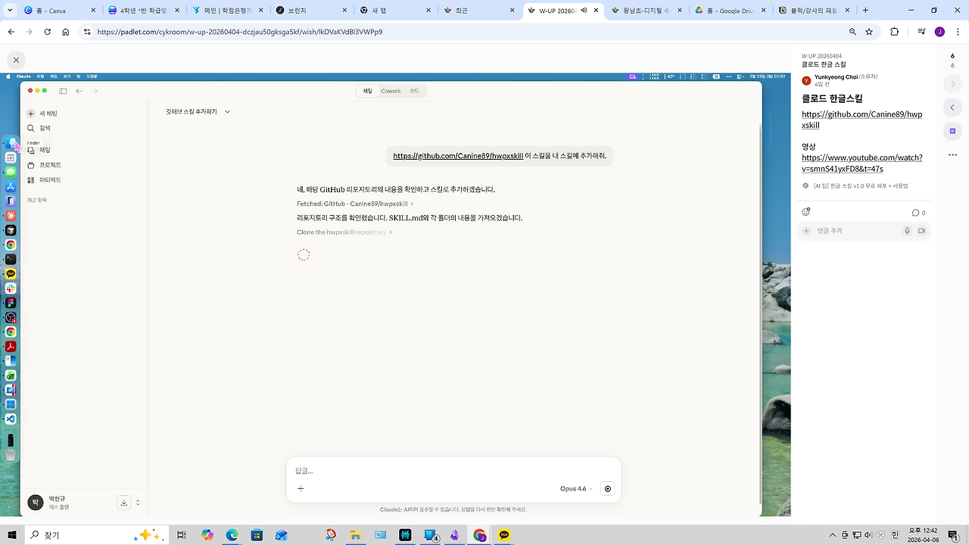969x545 pixels.
Task: Open the post's more options (•••) menu
Action: [952, 154]
